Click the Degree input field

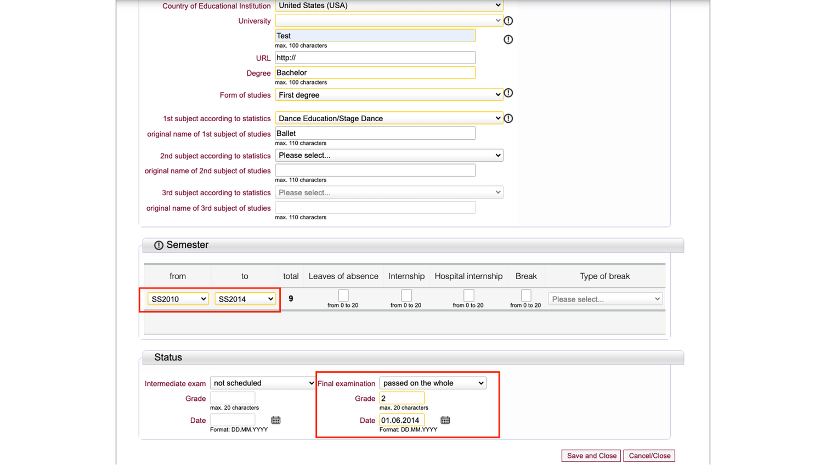(375, 72)
